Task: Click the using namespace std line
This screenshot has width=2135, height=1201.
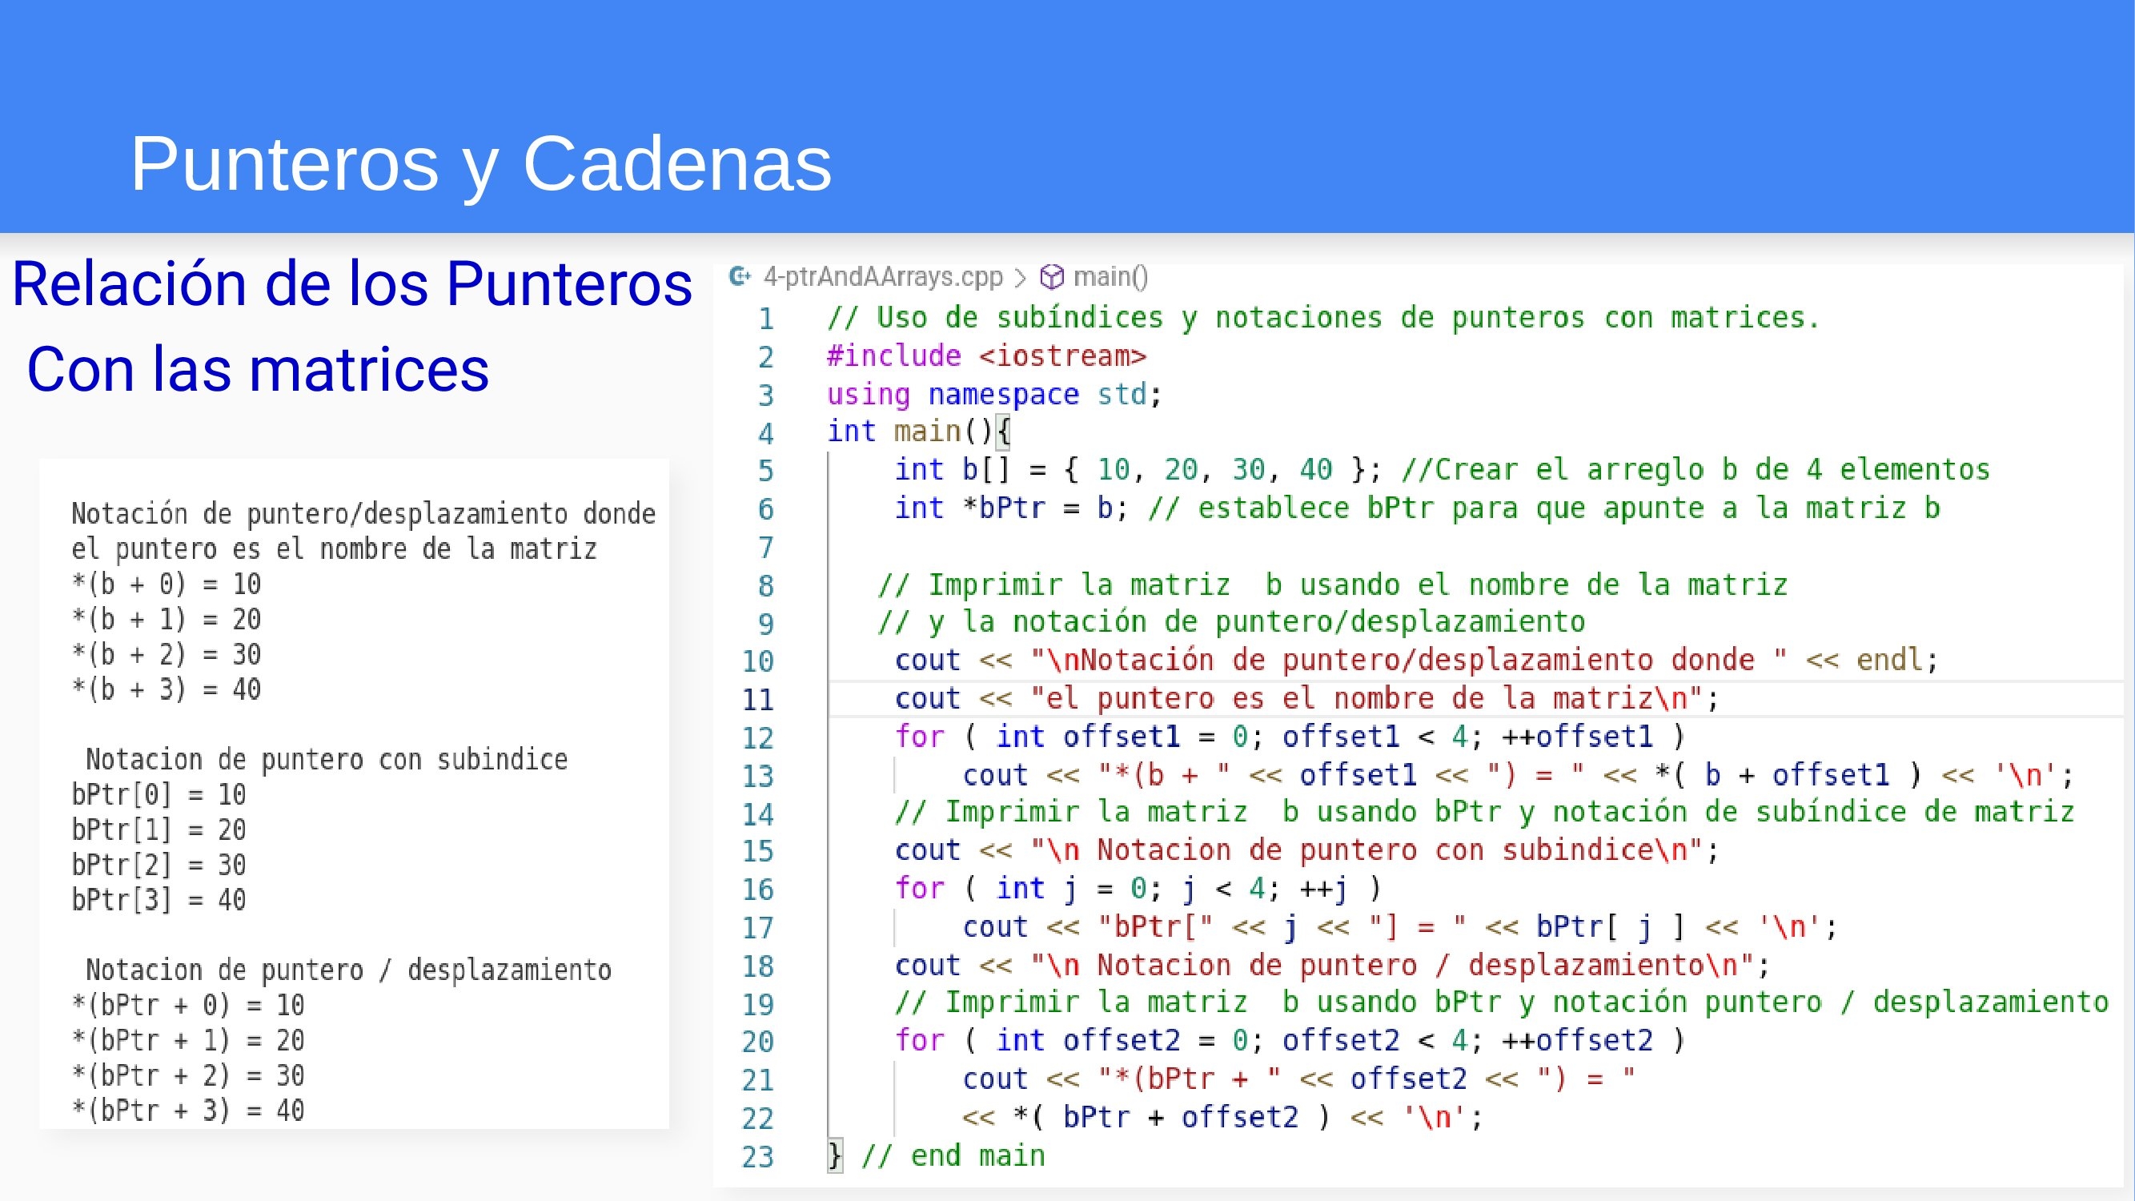Action: click(994, 395)
